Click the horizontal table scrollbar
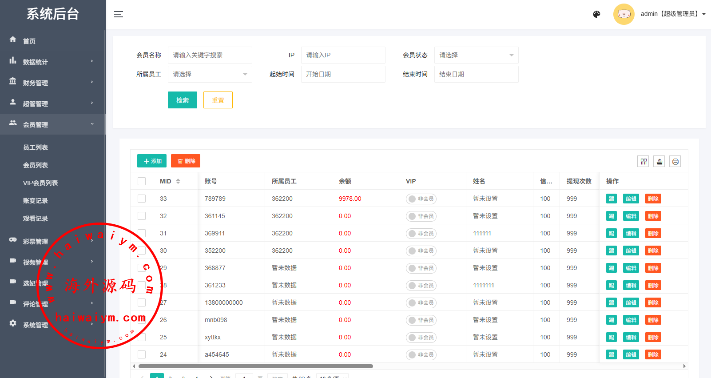 coord(256,366)
